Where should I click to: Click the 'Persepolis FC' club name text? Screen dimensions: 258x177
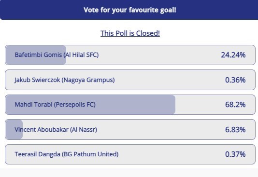coord(75,105)
